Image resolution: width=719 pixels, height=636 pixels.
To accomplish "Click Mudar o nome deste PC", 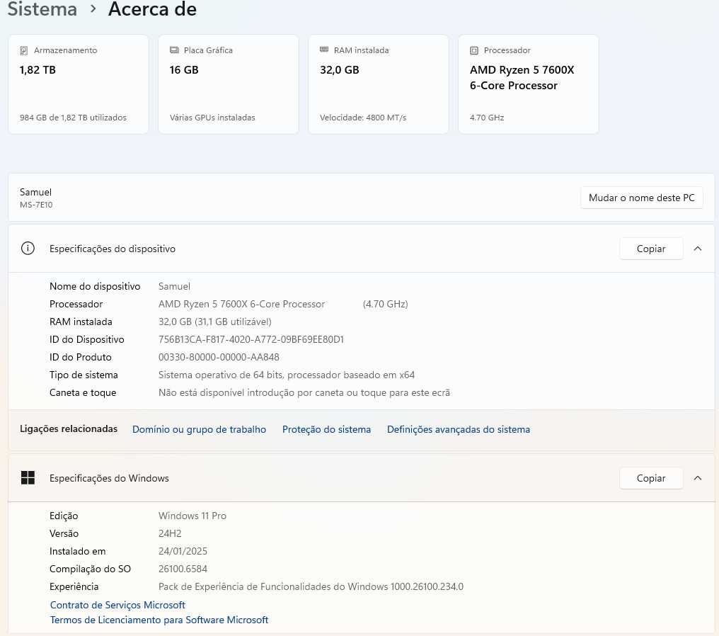I will click(x=641, y=198).
